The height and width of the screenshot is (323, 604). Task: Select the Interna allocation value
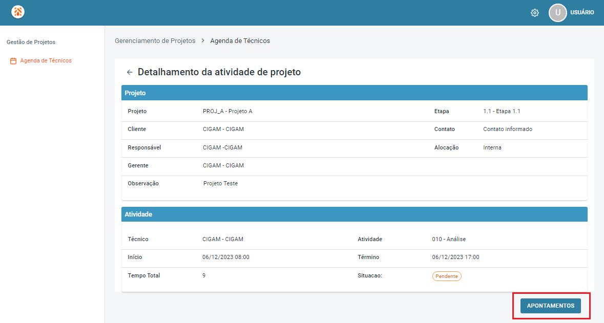(x=492, y=147)
